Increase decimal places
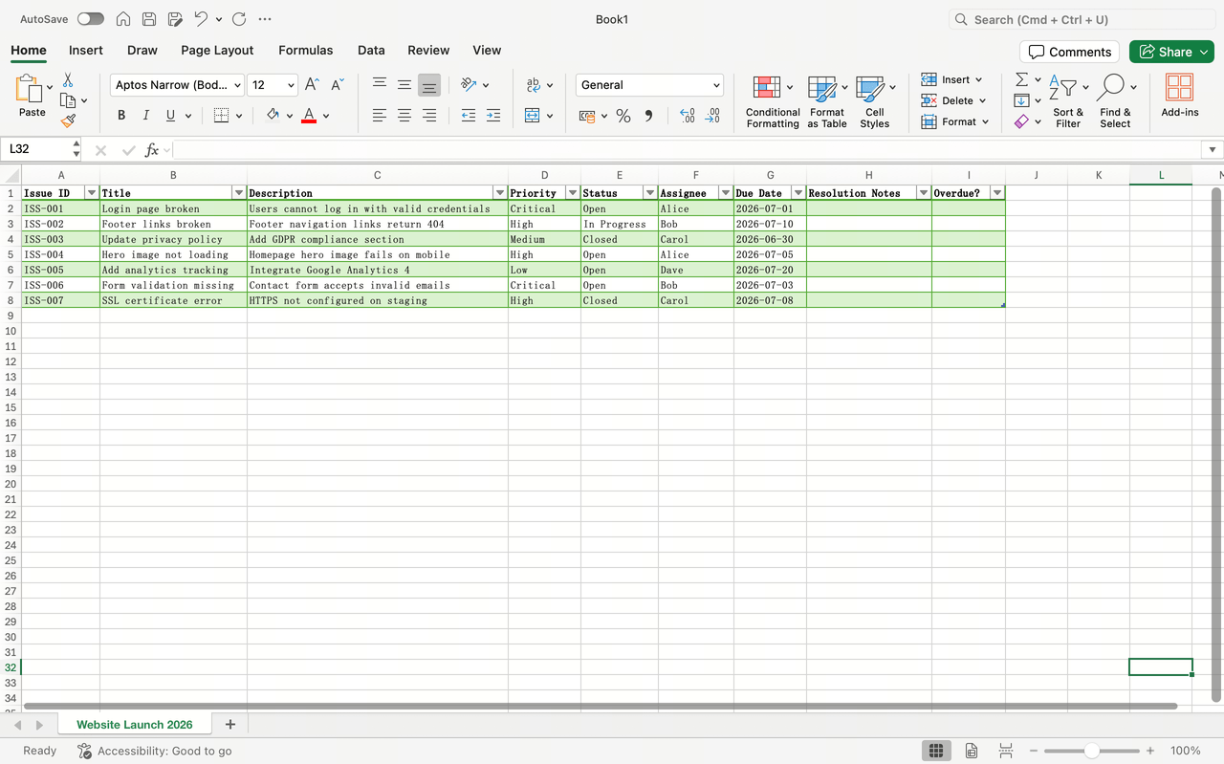 687,116
